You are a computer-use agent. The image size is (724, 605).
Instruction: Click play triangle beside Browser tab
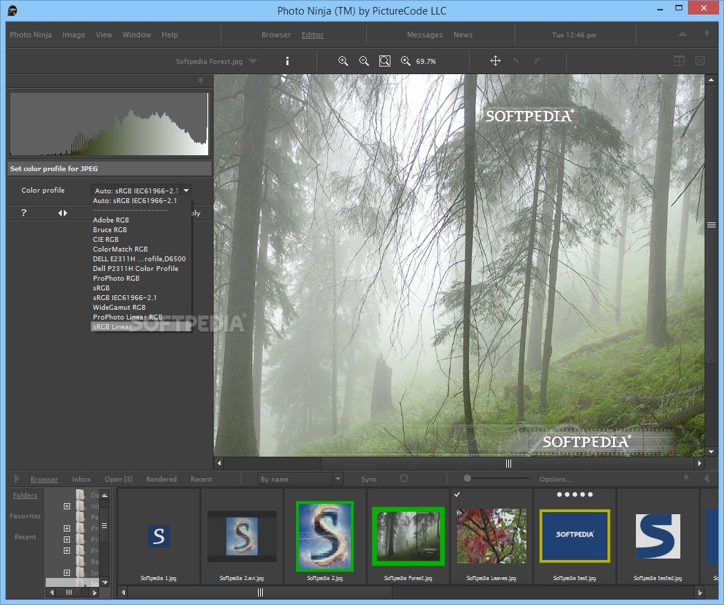17,479
